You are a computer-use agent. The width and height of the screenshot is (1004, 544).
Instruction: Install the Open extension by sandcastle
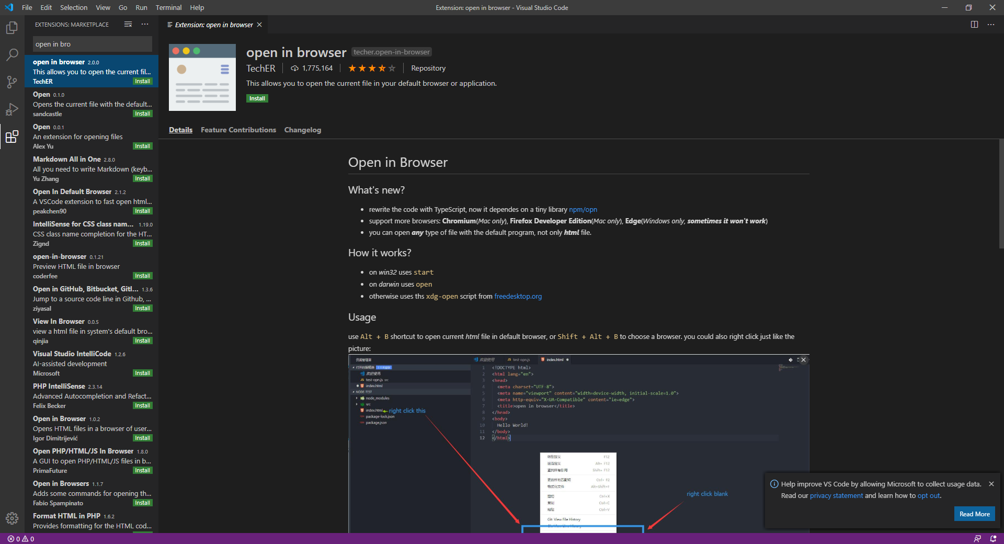pos(142,114)
